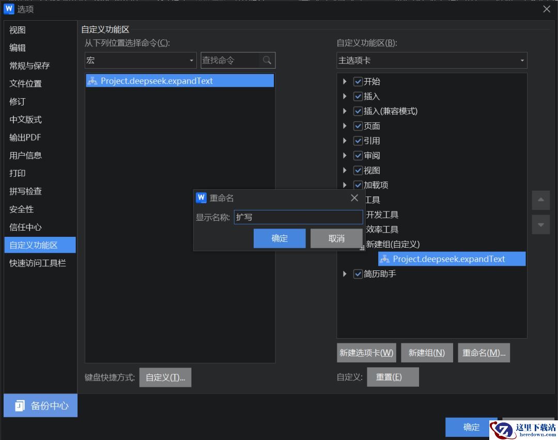The image size is (558, 440).
Task: Click macro icon of Project.deepseek.expandText in the left list
Action: click(92, 81)
